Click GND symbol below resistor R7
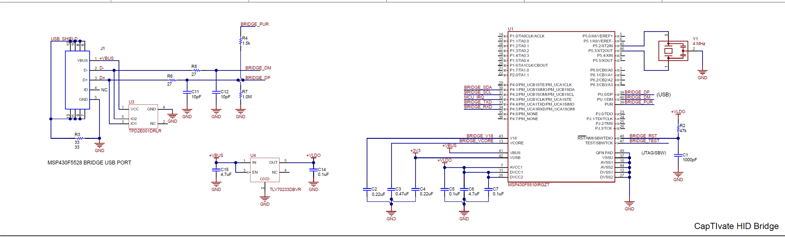The width and height of the screenshot is (785, 237). (241, 114)
